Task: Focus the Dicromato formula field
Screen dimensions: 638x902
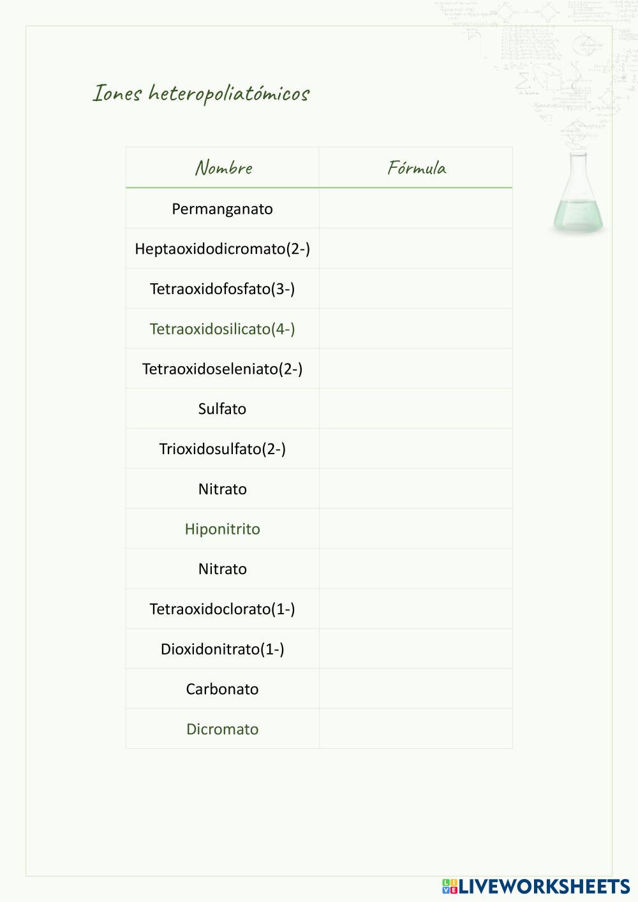Action: [x=415, y=729]
